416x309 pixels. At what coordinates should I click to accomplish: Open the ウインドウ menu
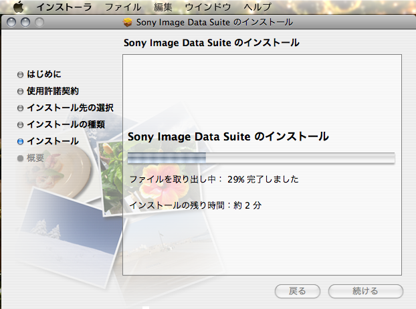pos(208,7)
